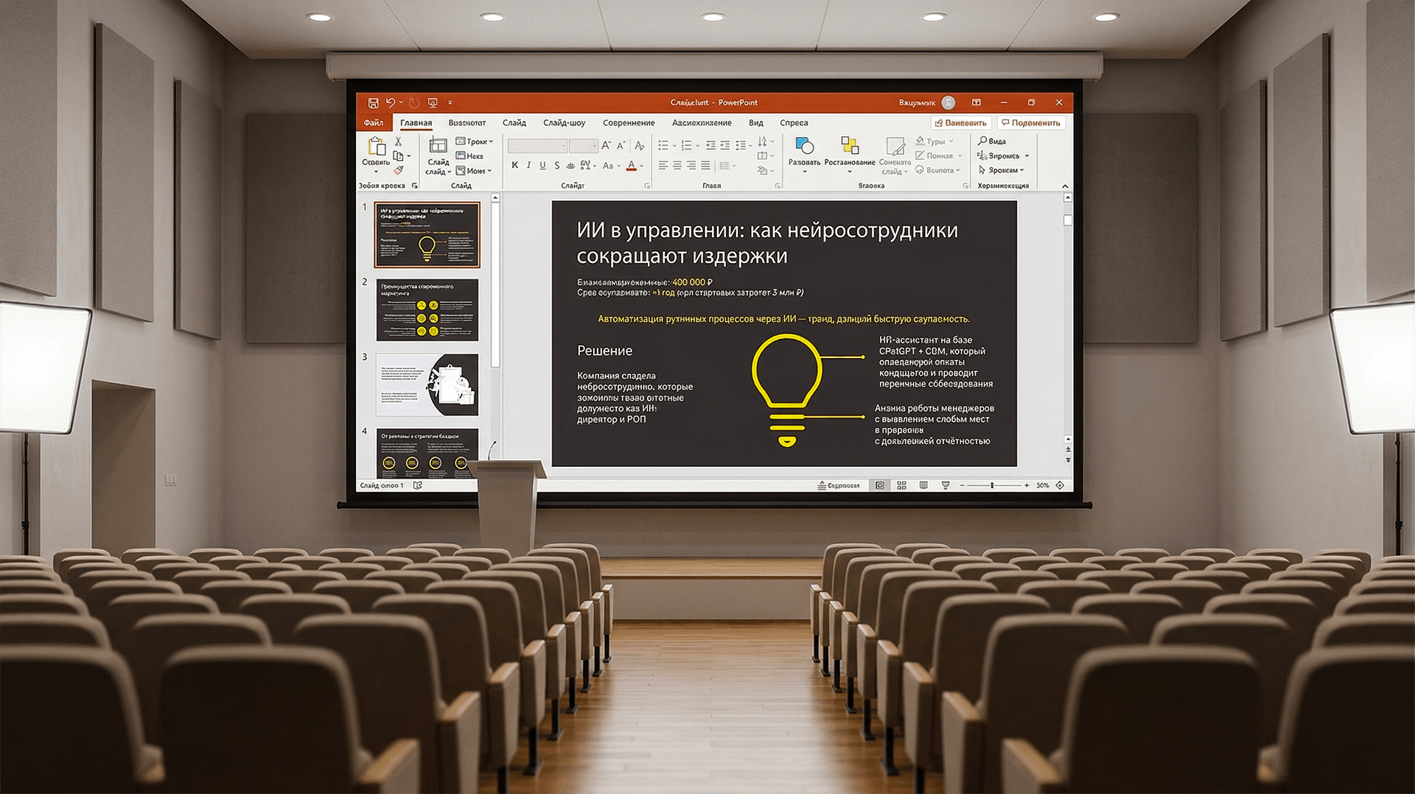1415x794 pixels.
Task: Toggle bold formatting (К)
Action: coord(514,166)
